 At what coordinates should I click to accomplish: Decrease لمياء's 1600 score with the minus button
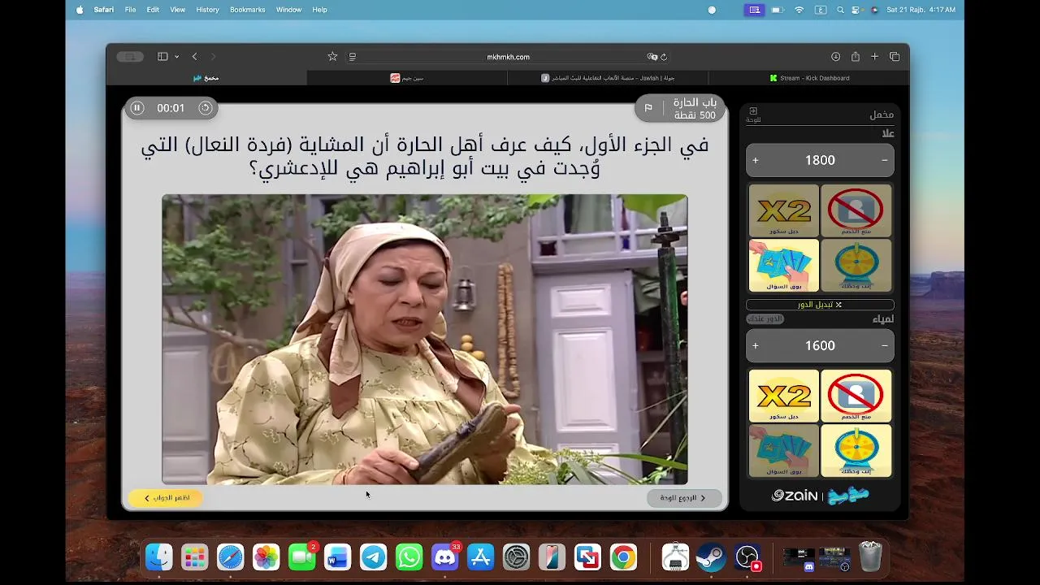885,346
